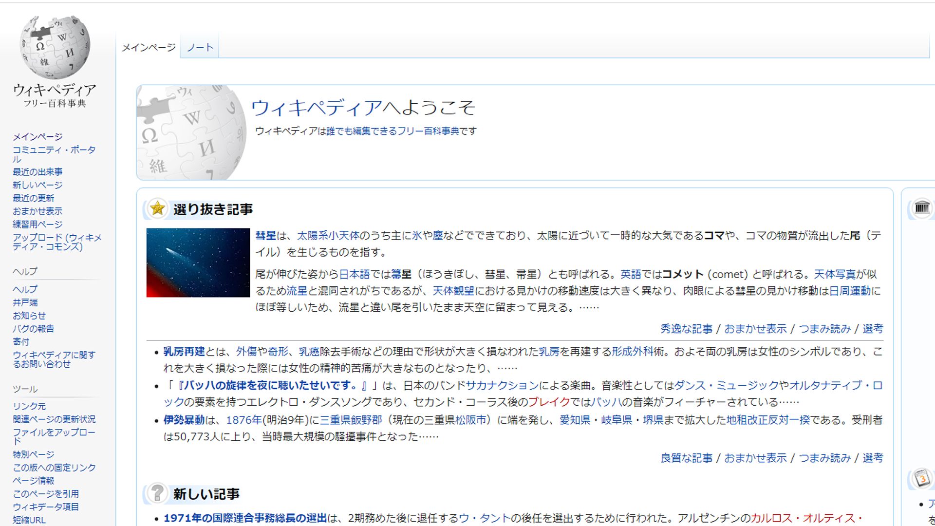Select the メインページ tab
Viewport: 935px width, 526px height.
click(x=148, y=47)
